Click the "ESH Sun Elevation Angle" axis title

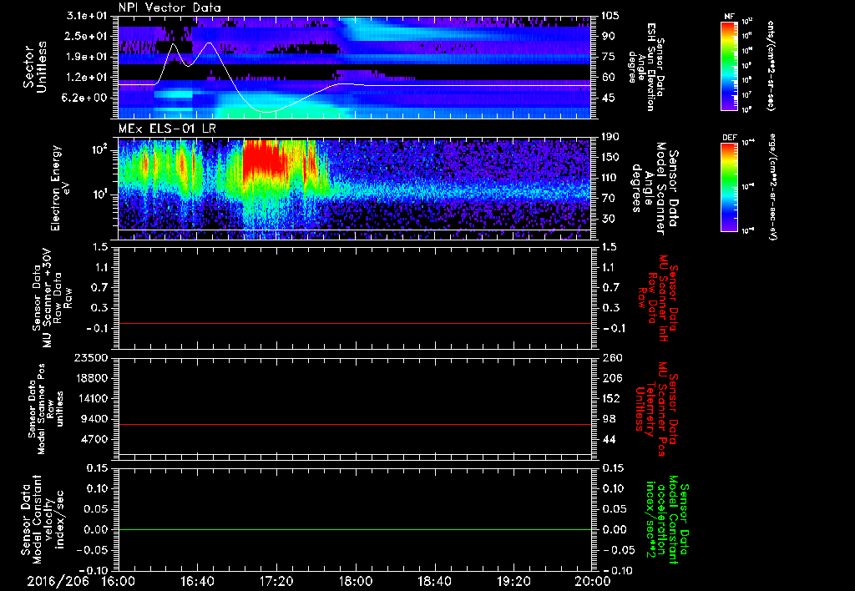646,67
